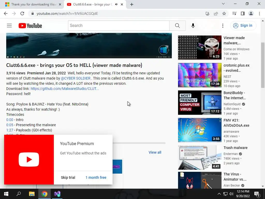Share this page icon in address bar
The width and height of the screenshot is (265, 199).
tap(216, 13)
